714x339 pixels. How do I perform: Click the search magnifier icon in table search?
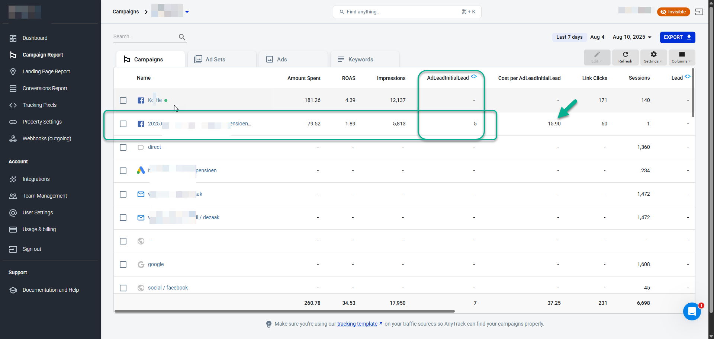click(x=182, y=37)
